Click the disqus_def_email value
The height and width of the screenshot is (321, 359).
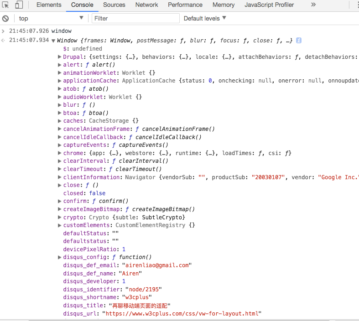click(157, 265)
